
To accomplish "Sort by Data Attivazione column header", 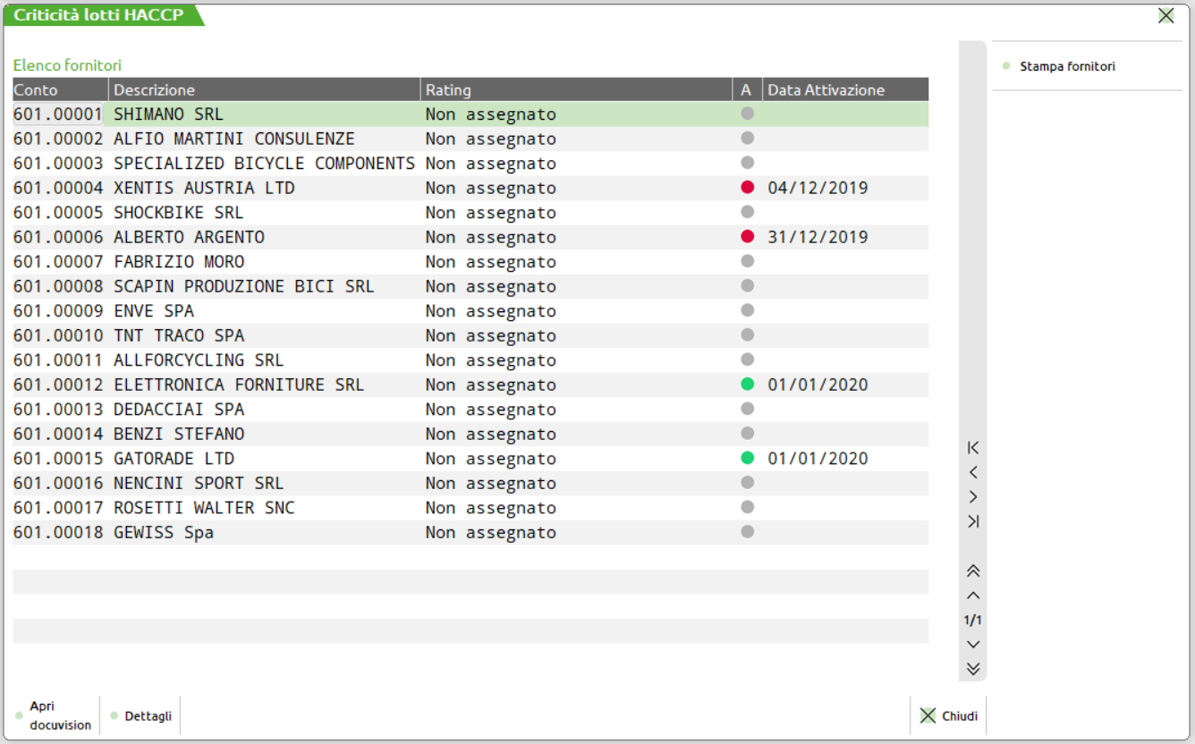I will coord(844,89).
